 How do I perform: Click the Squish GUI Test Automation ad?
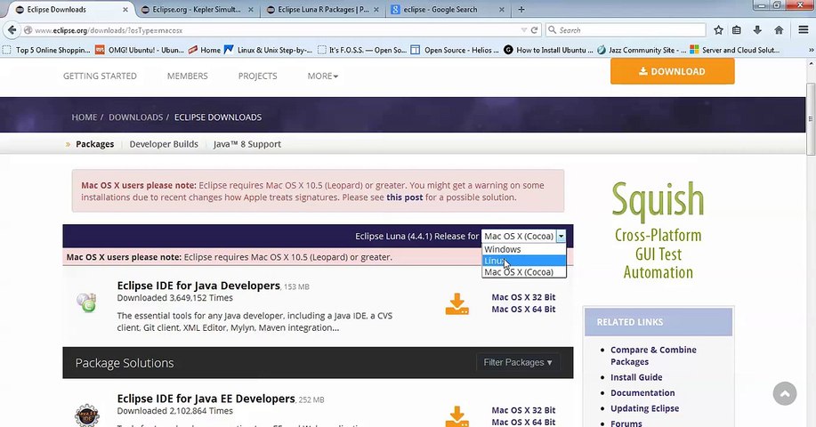click(x=658, y=230)
